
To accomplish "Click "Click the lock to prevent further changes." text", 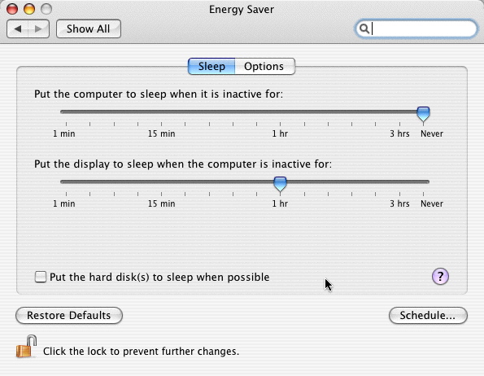I will click(141, 352).
